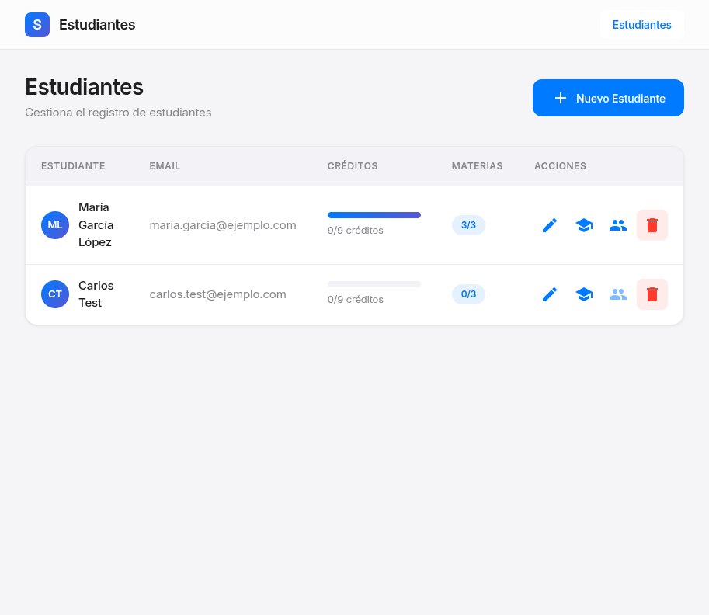
Task: View classmates people icon for Carlos Test
Action: click(x=618, y=294)
